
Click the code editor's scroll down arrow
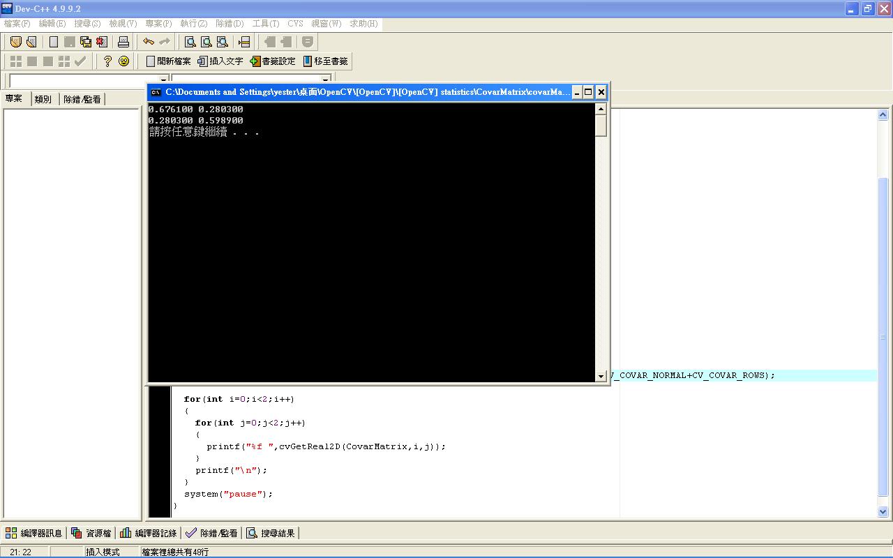pyautogui.click(x=883, y=511)
